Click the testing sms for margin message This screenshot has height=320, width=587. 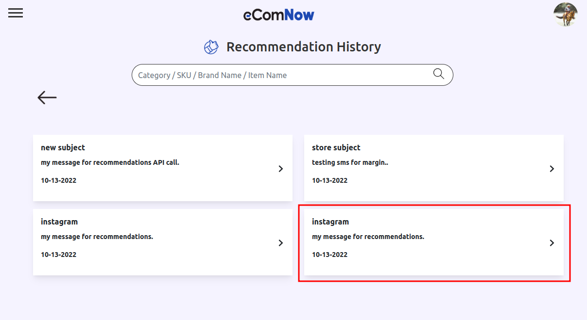pyautogui.click(x=350, y=162)
